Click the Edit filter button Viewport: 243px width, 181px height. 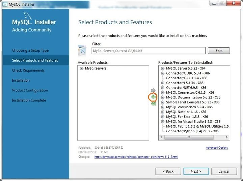coord(219,51)
